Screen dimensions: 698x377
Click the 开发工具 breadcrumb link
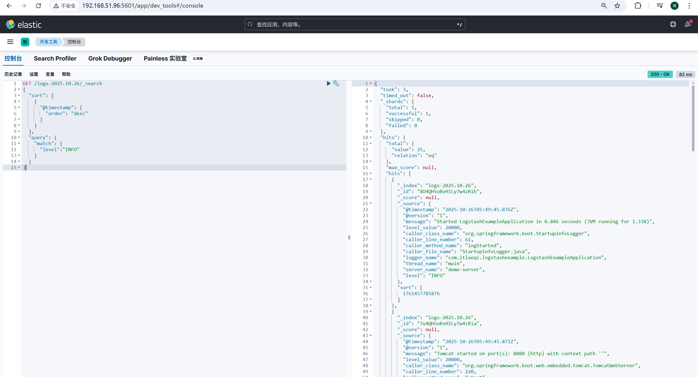(x=48, y=42)
